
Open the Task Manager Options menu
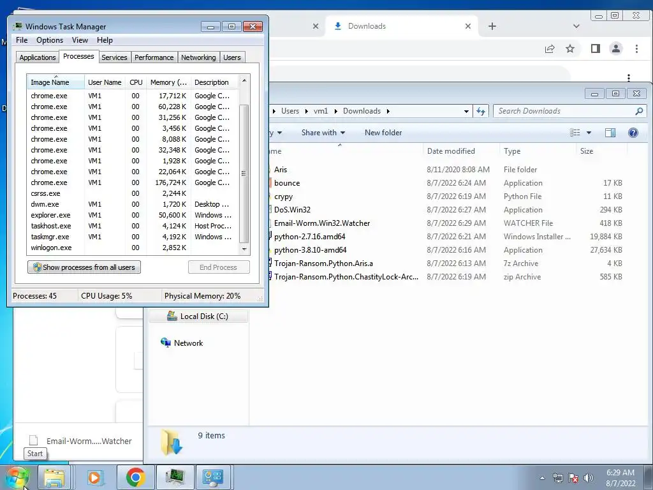click(x=50, y=40)
